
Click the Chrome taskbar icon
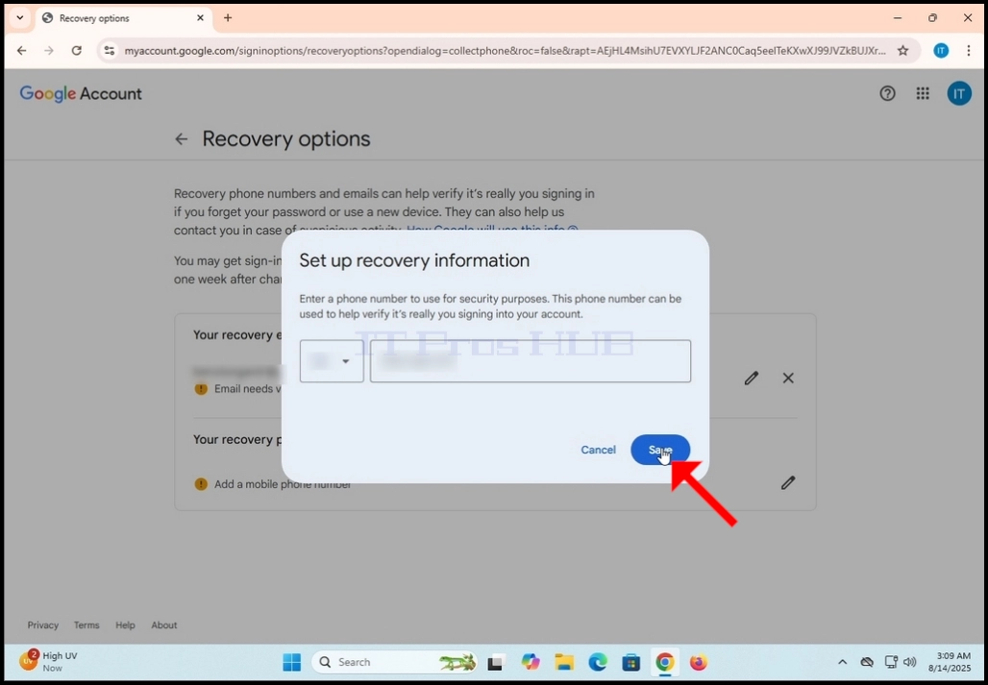665,662
